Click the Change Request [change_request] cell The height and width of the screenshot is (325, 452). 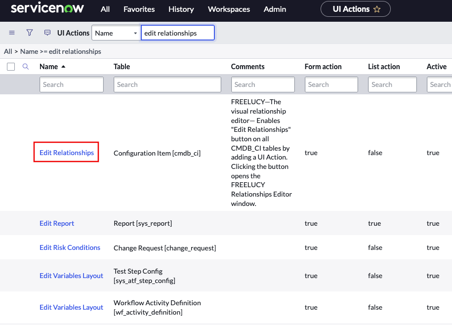pyautogui.click(x=164, y=248)
